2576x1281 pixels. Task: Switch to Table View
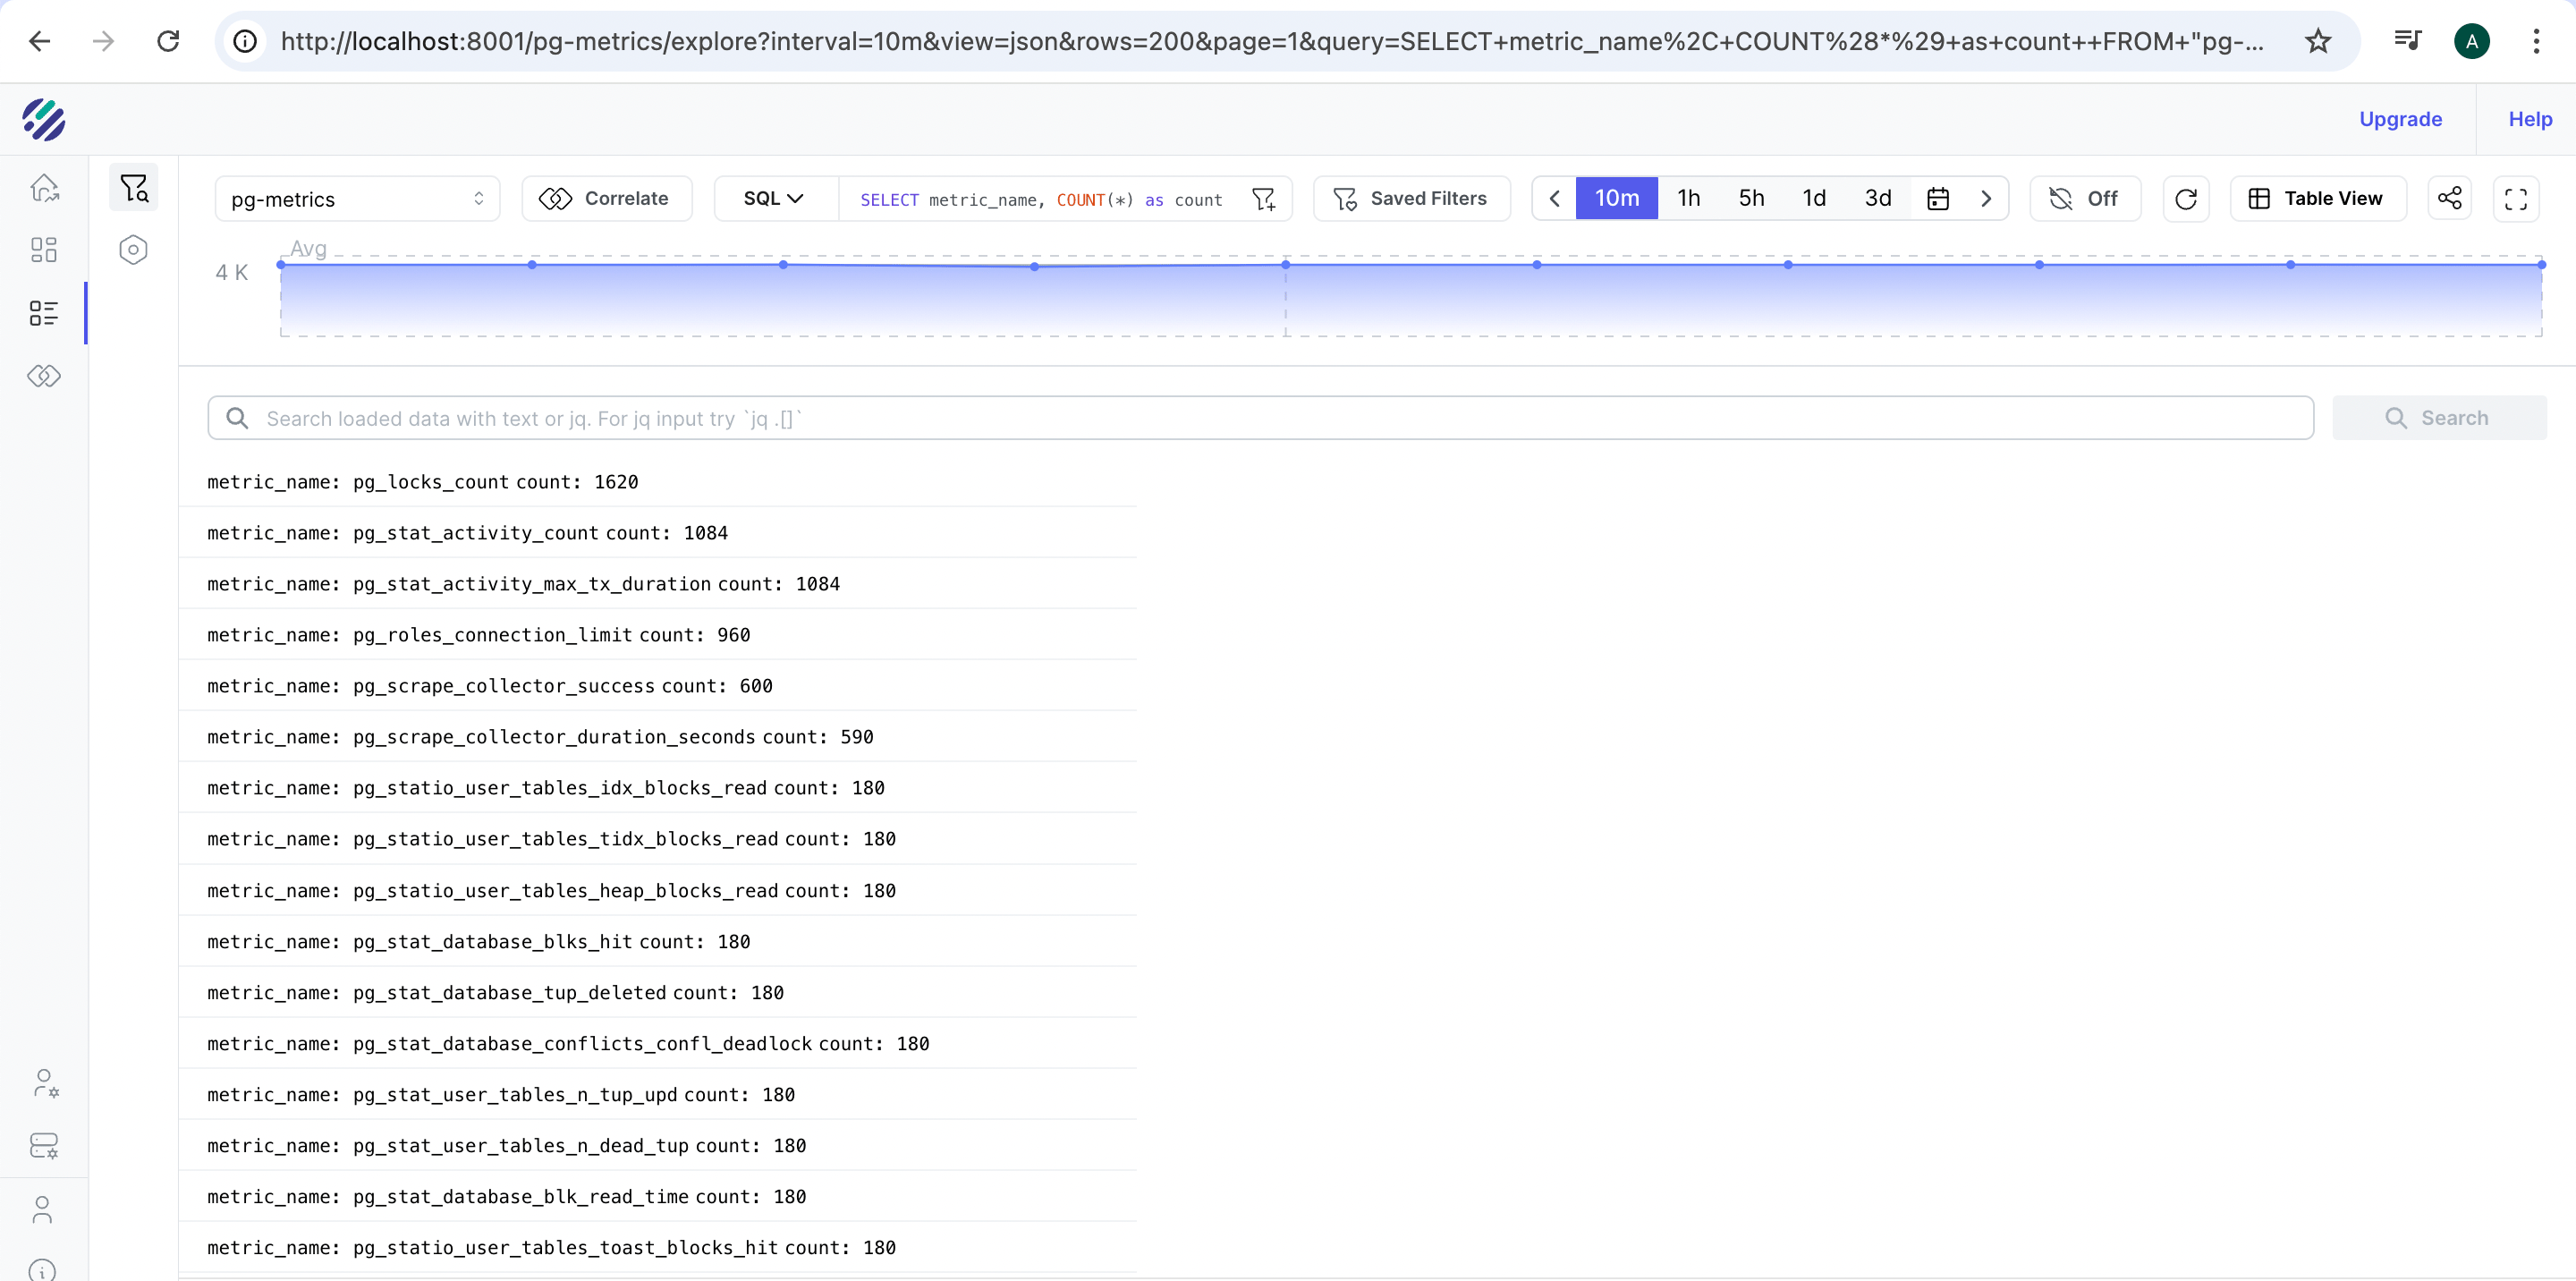(2317, 198)
